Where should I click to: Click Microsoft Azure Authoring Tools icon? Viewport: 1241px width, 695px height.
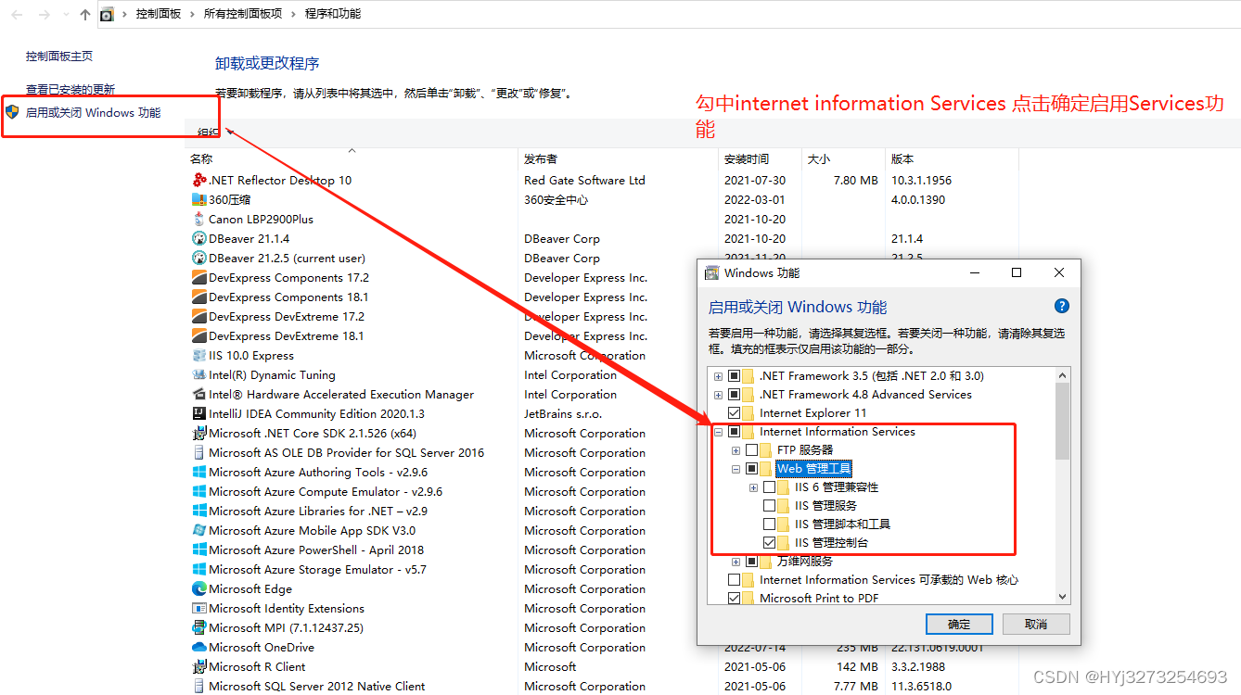click(199, 472)
